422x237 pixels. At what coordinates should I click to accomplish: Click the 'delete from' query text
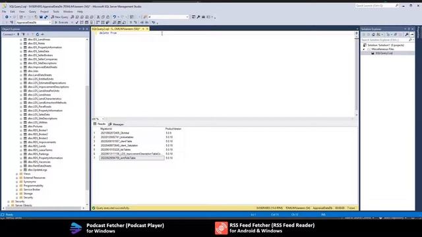(108, 33)
